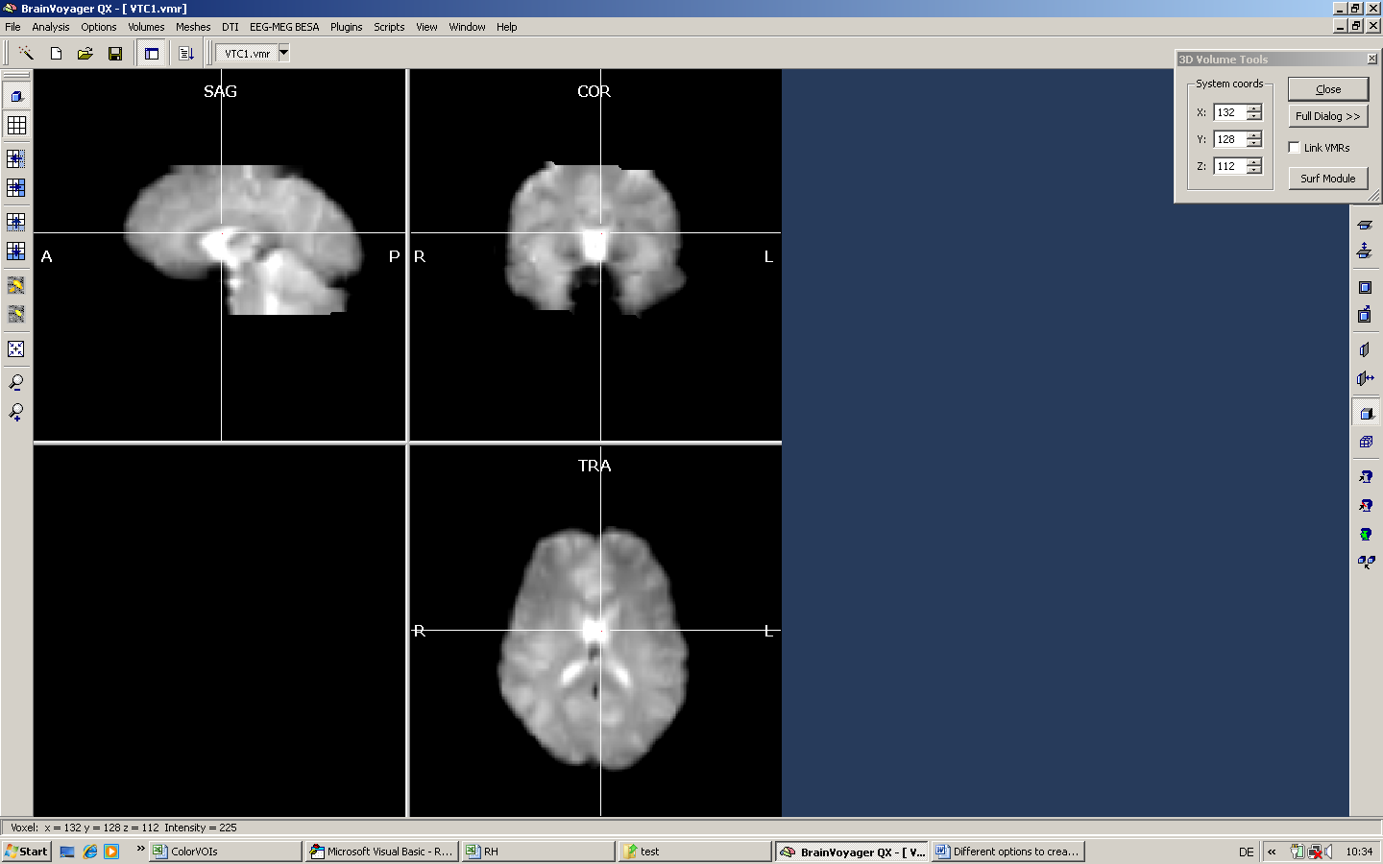1383x864 pixels.
Task: Click the slice plane with vertical arrows icon
Action: pyautogui.click(x=1365, y=252)
